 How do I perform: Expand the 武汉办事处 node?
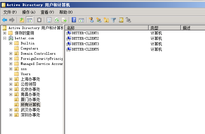11,110
